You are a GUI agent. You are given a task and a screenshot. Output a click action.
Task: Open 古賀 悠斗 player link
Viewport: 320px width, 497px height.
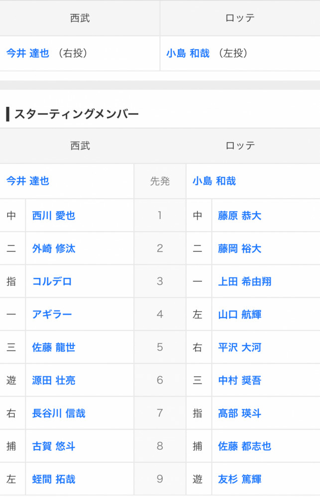point(53,446)
